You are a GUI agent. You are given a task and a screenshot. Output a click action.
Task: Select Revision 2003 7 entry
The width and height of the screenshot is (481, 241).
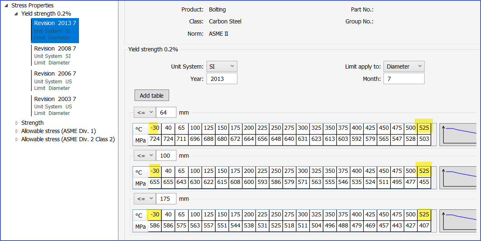pyautogui.click(x=55, y=106)
